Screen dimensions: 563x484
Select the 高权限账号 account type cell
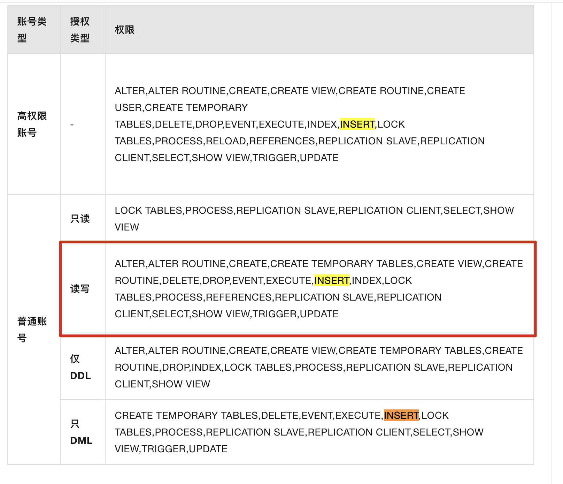[x=32, y=124]
